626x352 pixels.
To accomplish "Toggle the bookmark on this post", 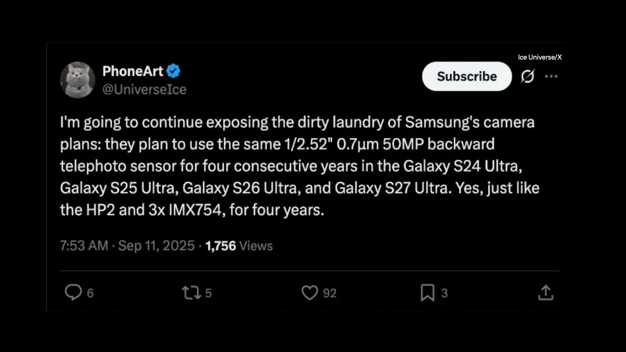I will 426,292.
